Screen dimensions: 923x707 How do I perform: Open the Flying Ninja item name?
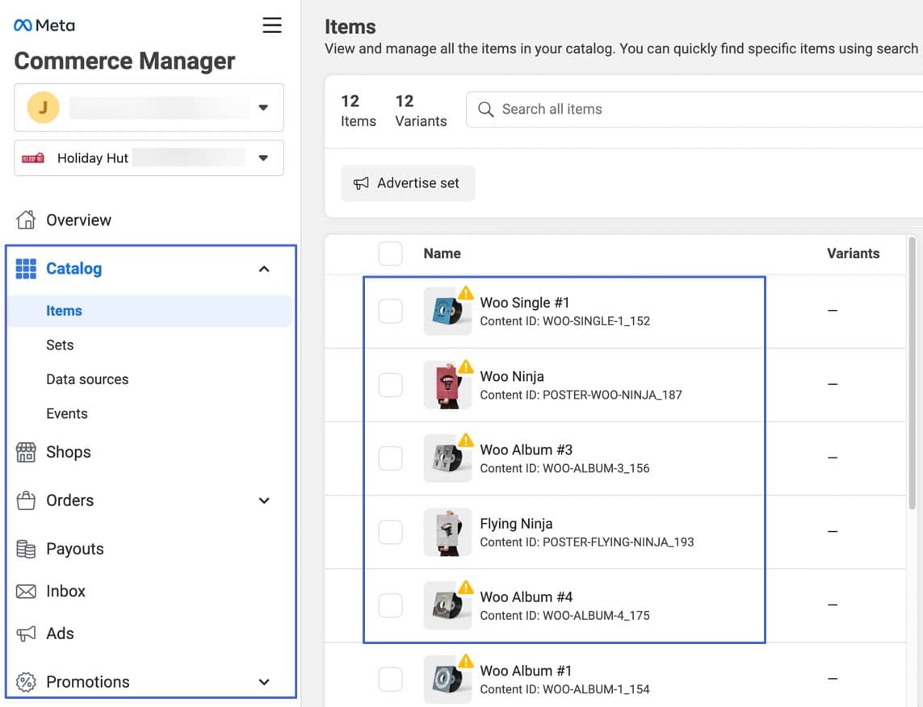click(516, 524)
